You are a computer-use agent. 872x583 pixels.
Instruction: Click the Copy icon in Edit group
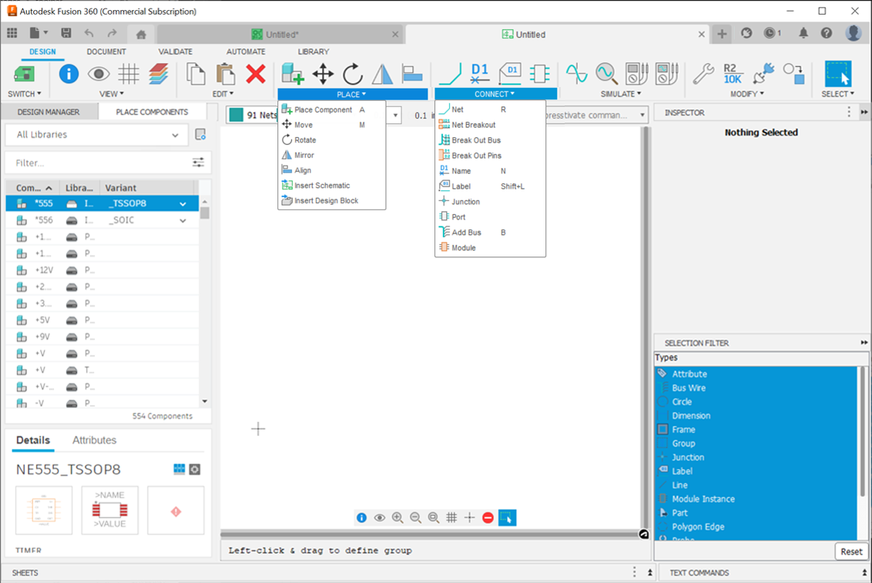pyautogui.click(x=195, y=74)
